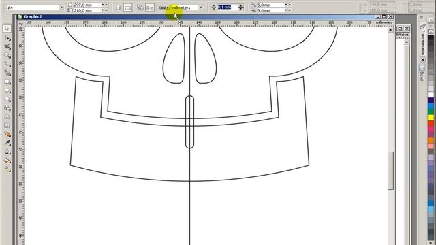This screenshot has height=245, width=436.
Task: Select the Interactive Fill tool
Action: click(x=7, y=169)
